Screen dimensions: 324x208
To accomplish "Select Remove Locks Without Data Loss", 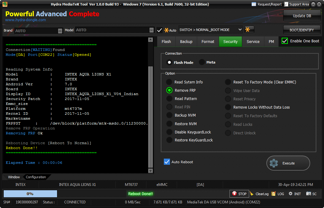I will pos(228,107).
